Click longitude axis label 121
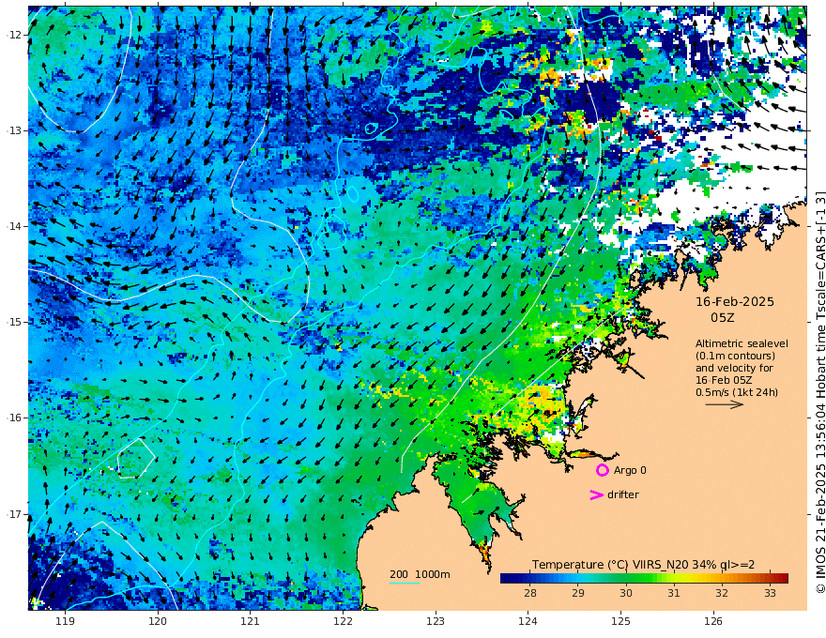826x638 pixels. (251, 621)
